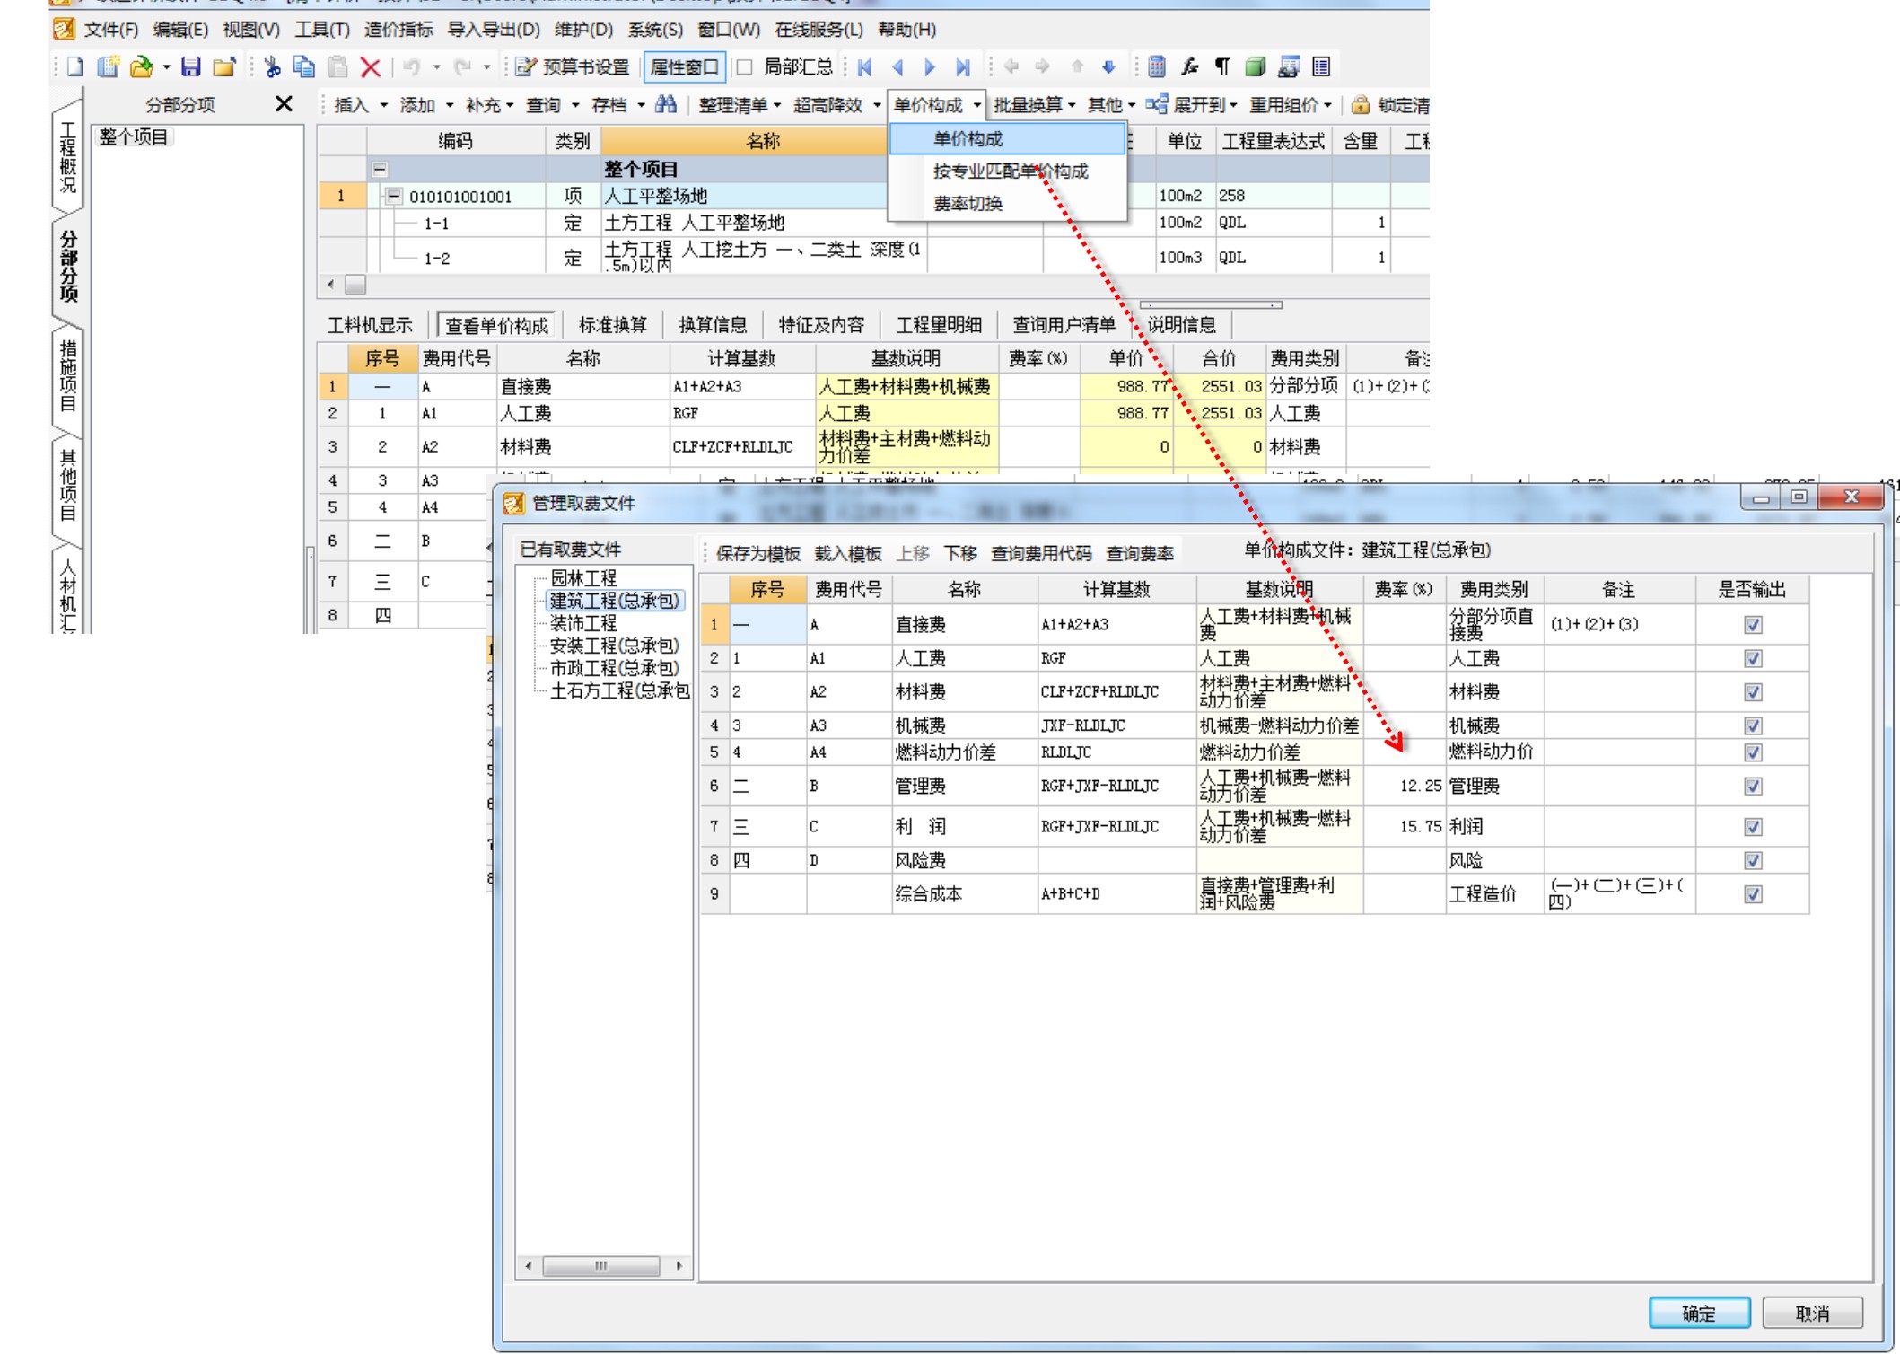Screen dimensions: 1900x1354
Task: Click the open file icon
Action: tap(141, 66)
